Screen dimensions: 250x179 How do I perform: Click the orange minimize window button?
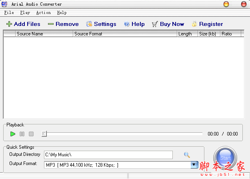click(226, 4)
